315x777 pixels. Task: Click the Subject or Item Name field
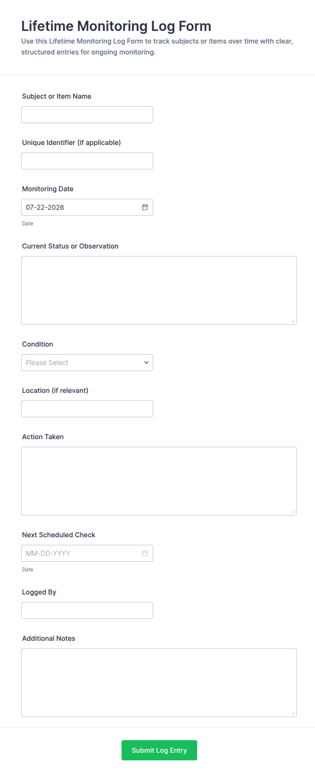click(87, 115)
